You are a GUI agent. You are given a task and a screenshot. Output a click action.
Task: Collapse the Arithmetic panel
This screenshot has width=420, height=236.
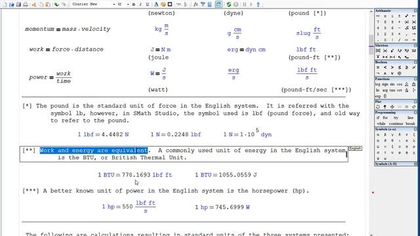click(415, 10)
